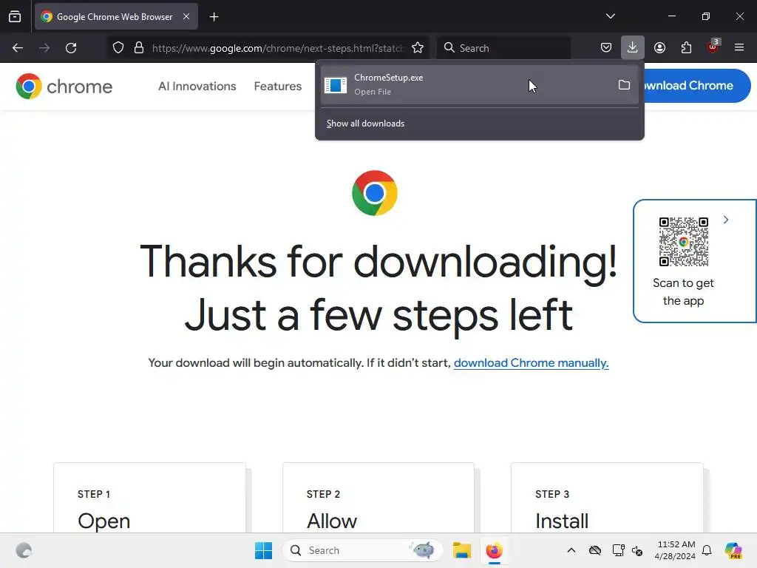The image size is (757, 568).
Task: Select Firefox icon in taskbar
Action: tap(495, 550)
